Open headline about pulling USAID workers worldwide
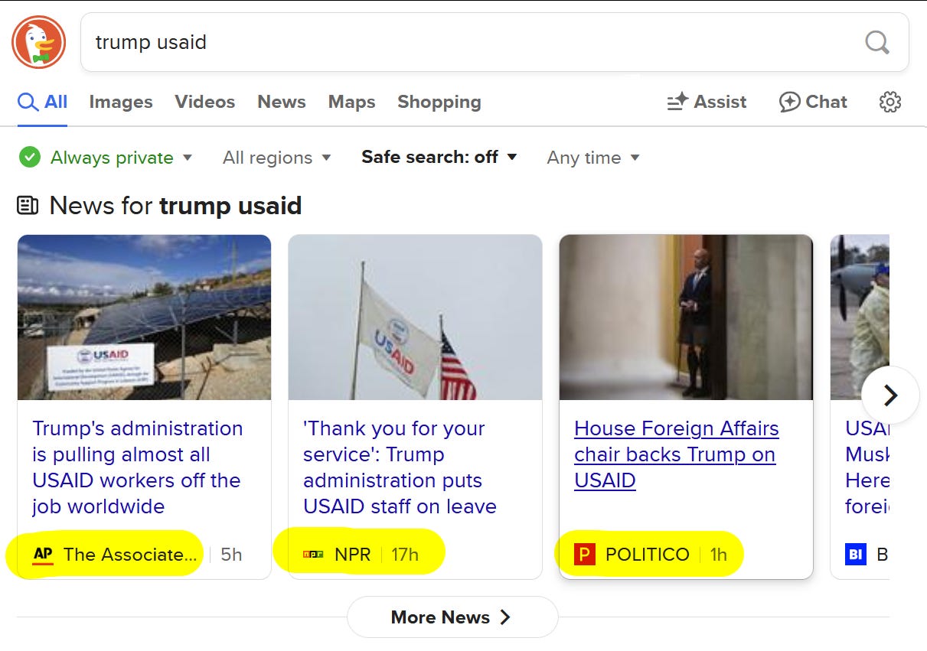This screenshot has height=651, width=927. pos(137,467)
